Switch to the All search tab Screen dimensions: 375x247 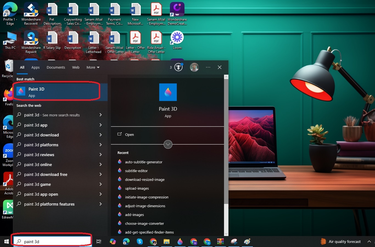point(22,67)
